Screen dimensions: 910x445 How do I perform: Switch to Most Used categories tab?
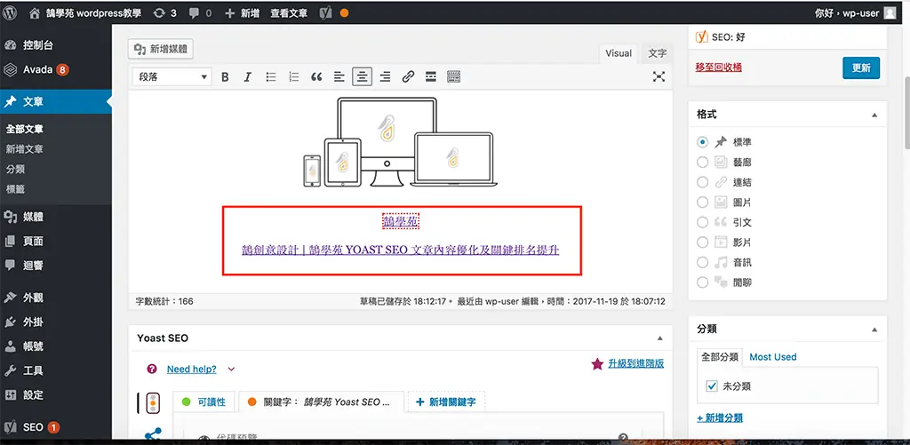(x=773, y=357)
